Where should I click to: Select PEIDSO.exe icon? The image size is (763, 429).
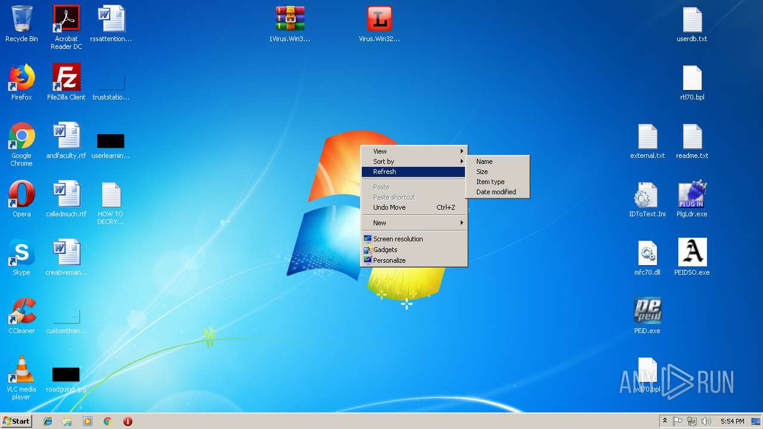(692, 257)
